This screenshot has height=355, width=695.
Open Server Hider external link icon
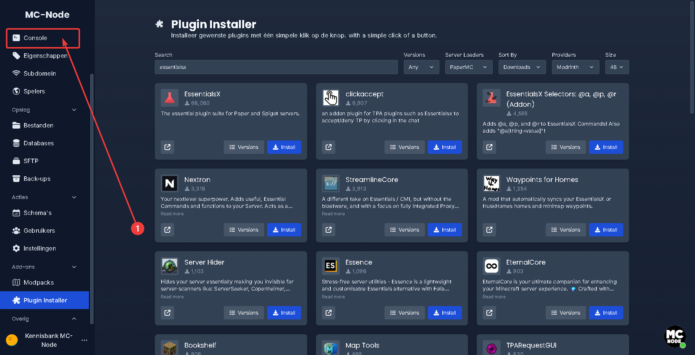[167, 313]
